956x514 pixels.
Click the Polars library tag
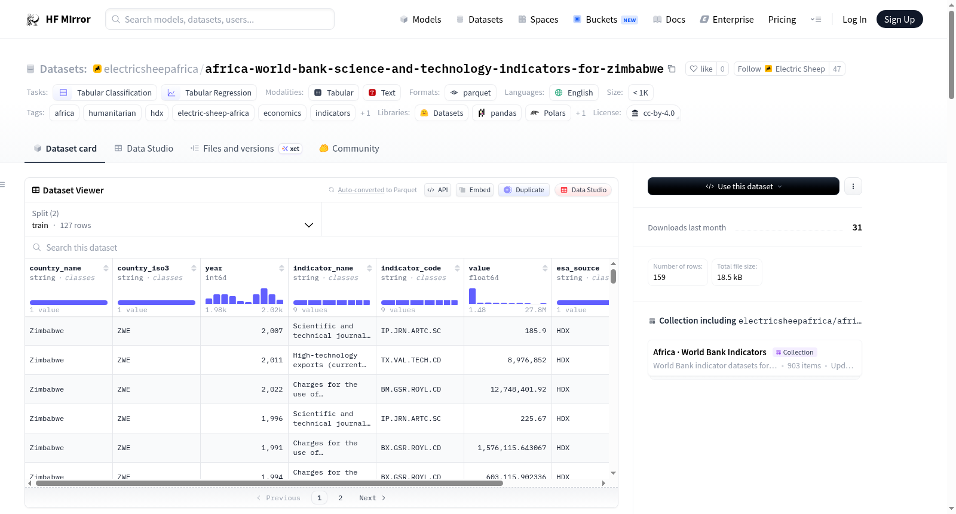pos(548,113)
